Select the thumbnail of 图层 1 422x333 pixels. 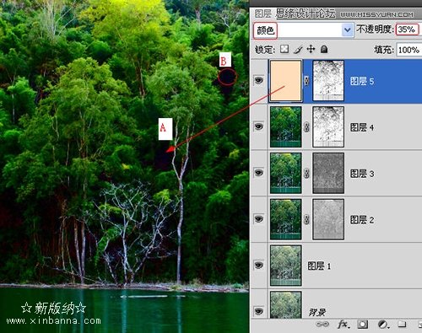(x=286, y=266)
